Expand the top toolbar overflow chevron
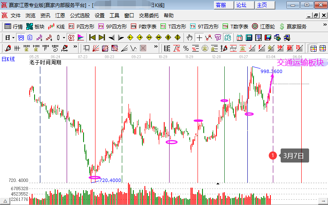328x205 pixels. [325, 25]
